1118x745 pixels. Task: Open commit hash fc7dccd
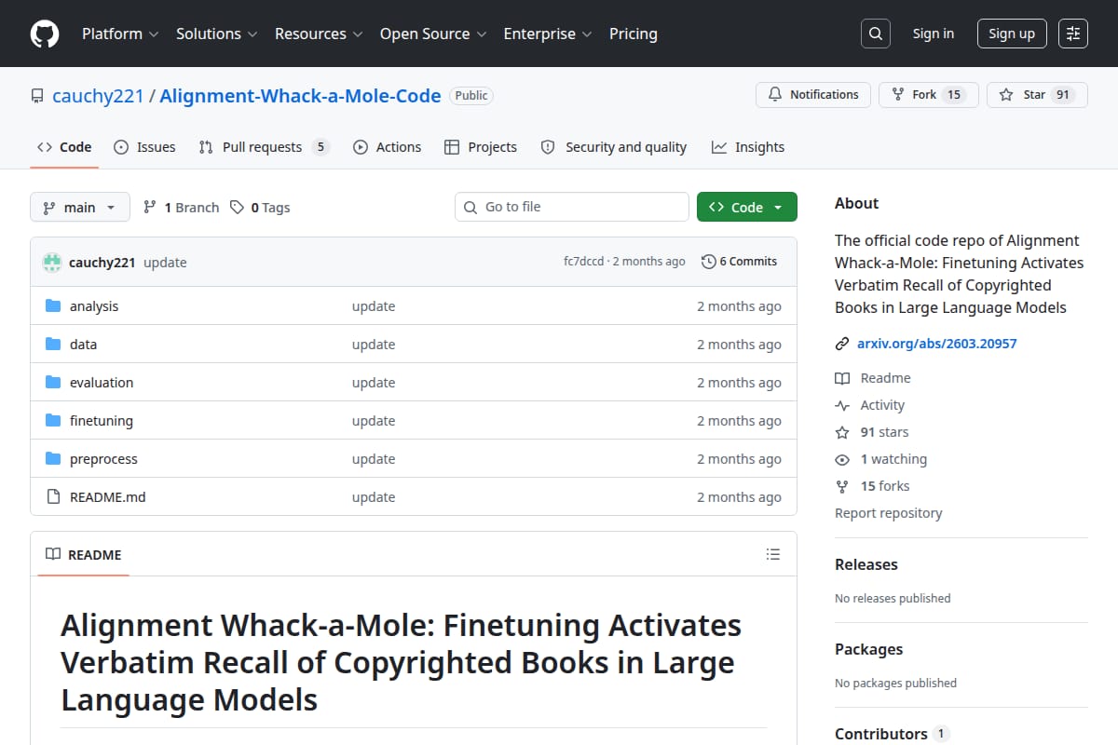(x=585, y=262)
